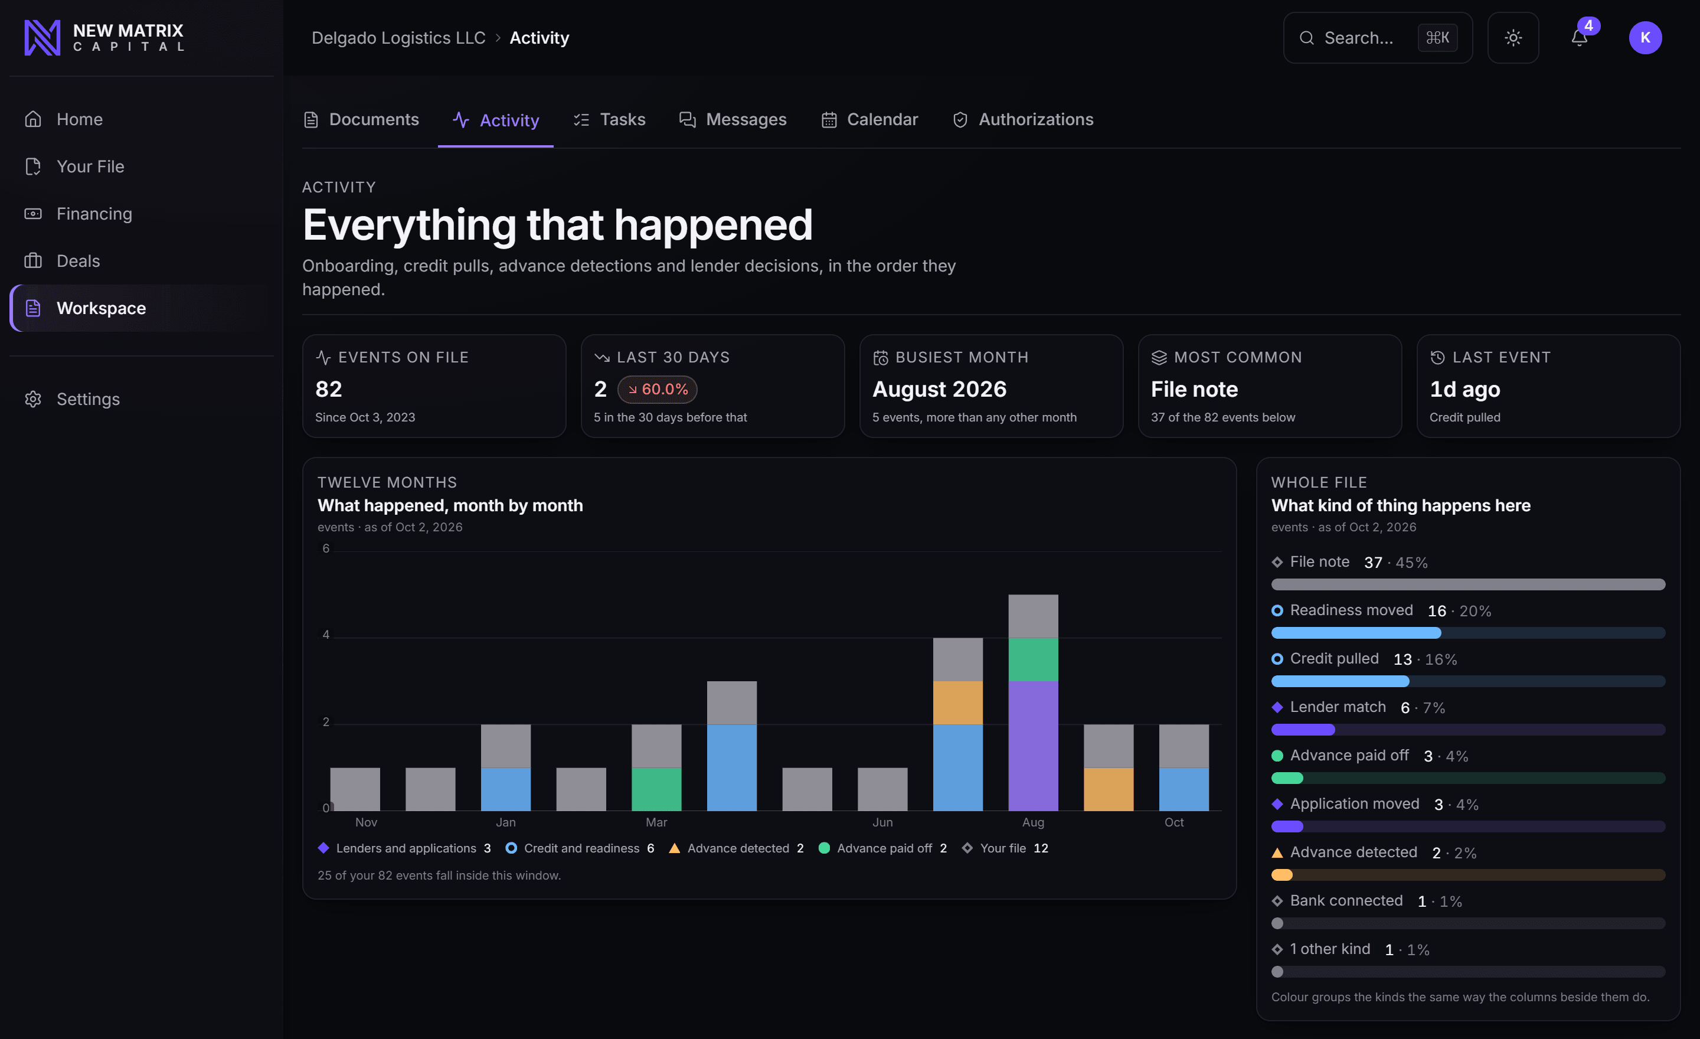Toggle Credit and readiness legend item
This screenshot has height=1039, width=1700.
click(580, 848)
